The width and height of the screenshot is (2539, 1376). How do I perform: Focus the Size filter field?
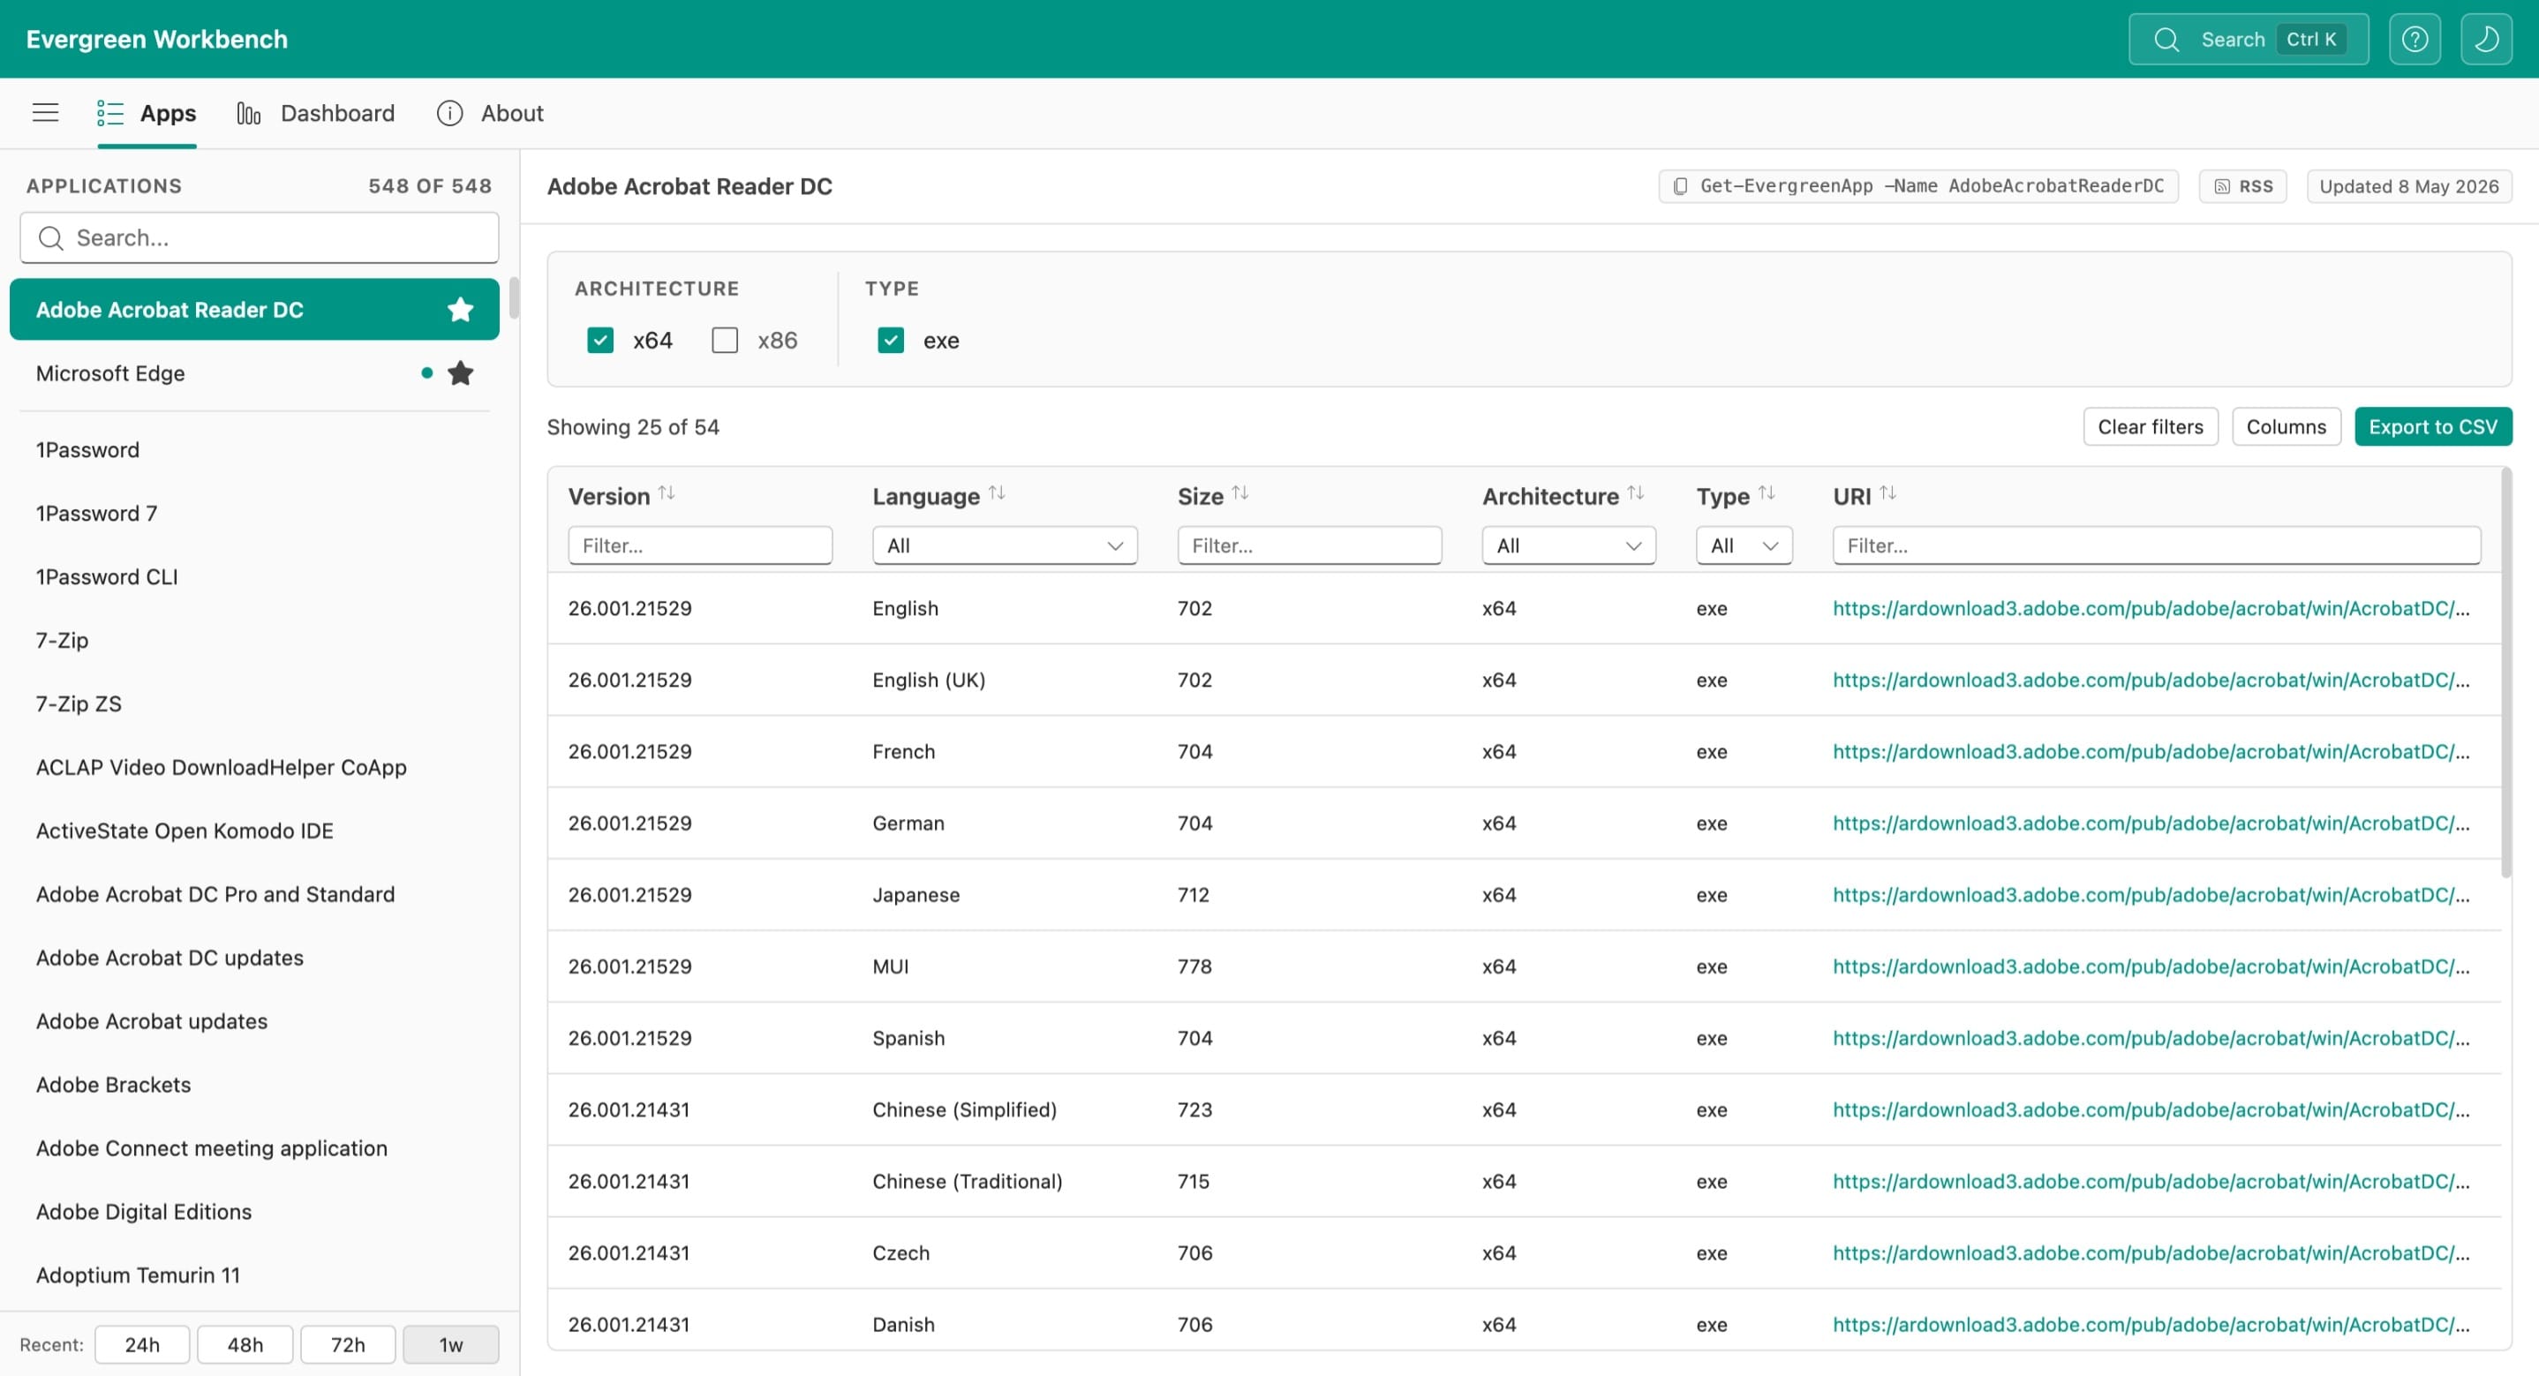click(x=1309, y=545)
